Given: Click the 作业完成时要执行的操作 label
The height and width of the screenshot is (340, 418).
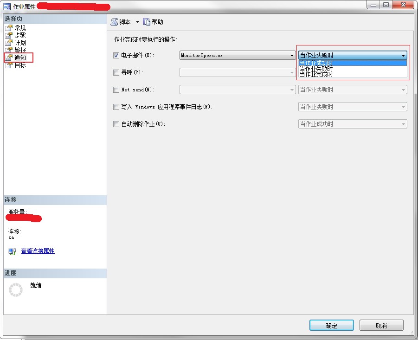Looking at the screenshot, I should [x=146, y=40].
